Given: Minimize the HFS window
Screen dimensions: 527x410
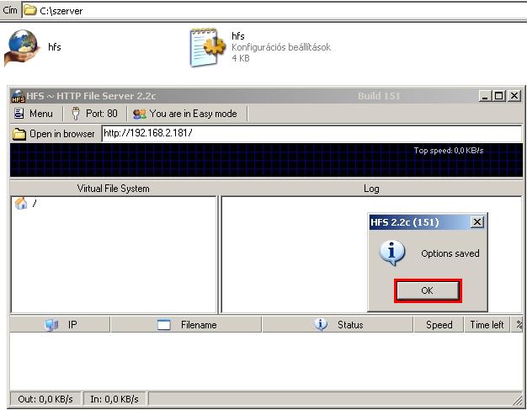Looking at the screenshot, I should (x=485, y=96).
